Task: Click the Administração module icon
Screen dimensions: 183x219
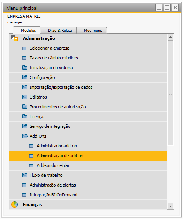Action: coord(14,38)
